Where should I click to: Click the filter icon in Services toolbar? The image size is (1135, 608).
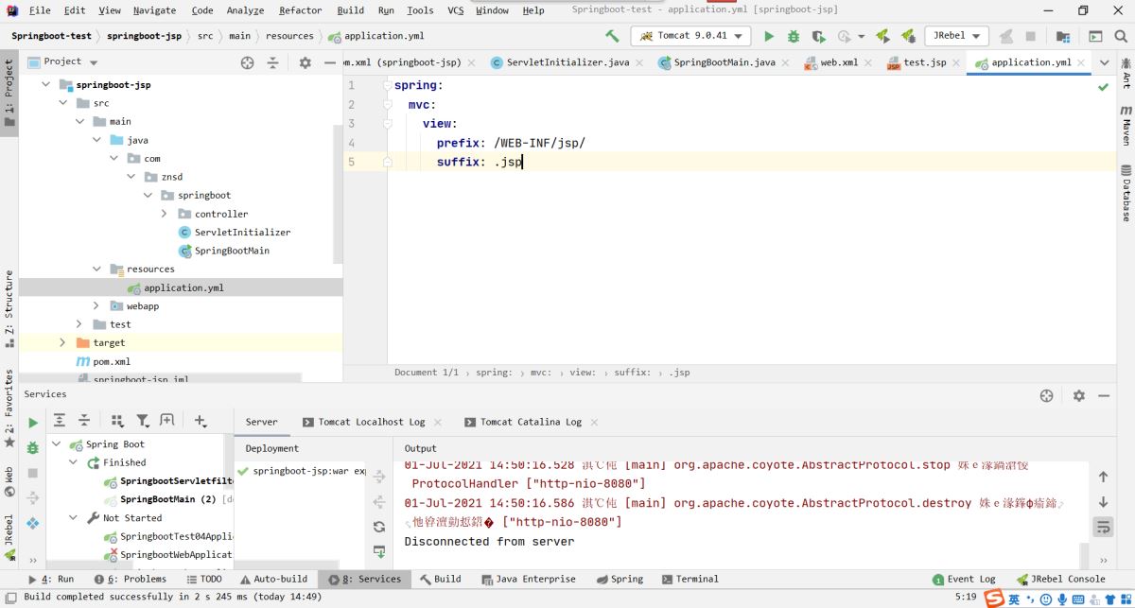pyautogui.click(x=143, y=421)
